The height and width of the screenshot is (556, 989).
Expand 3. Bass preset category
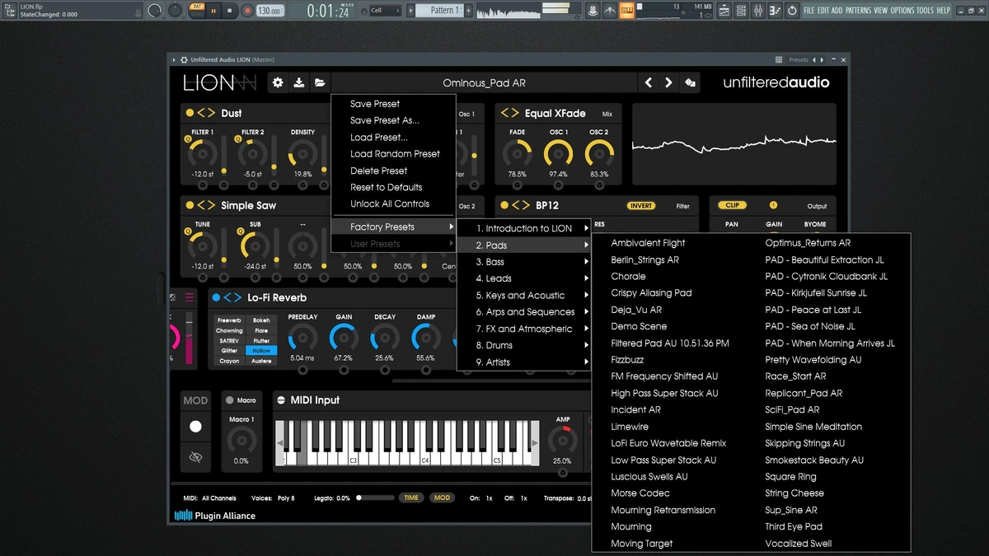click(524, 262)
